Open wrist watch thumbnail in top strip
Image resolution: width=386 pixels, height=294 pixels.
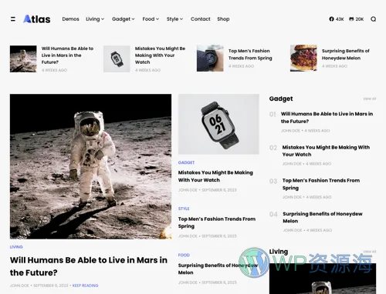point(210,58)
